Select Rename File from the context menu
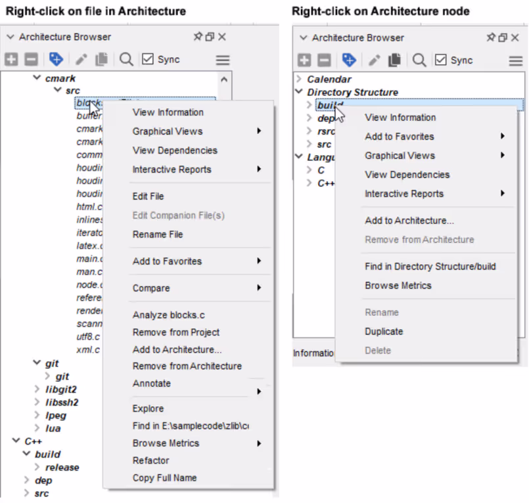Image resolution: width=529 pixels, height=503 pixels. coord(188,234)
